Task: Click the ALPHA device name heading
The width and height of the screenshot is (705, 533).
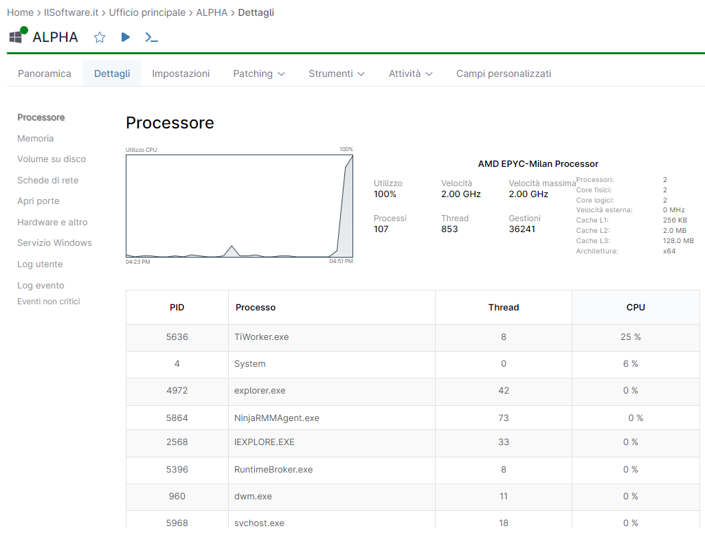Action: (55, 37)
